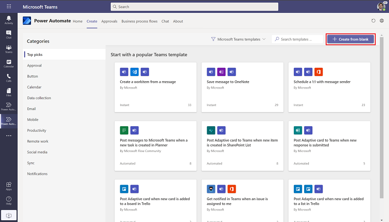The image size is (389, 222).
Task: Open Activity in the left rail
Action: point(9,20)
